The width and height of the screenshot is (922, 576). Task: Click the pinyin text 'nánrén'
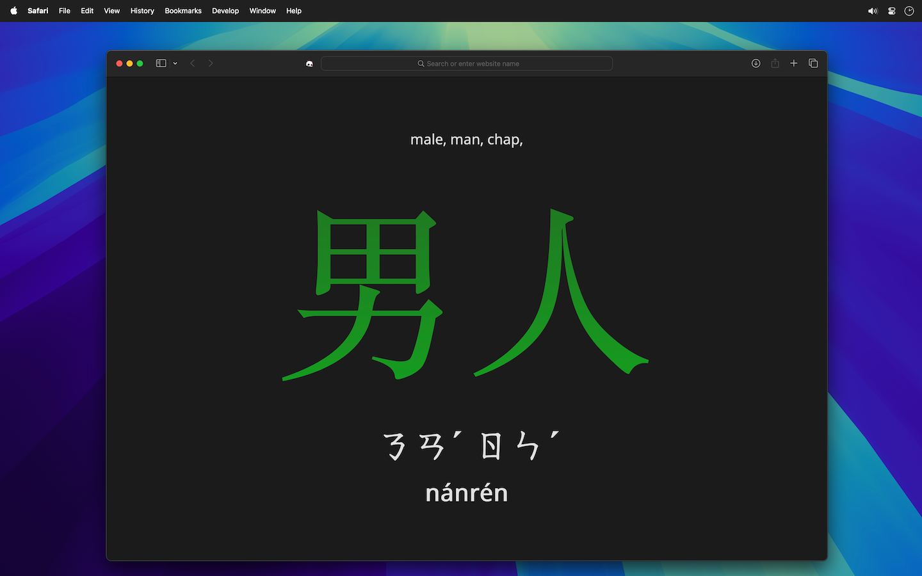(x=467, y=493)
